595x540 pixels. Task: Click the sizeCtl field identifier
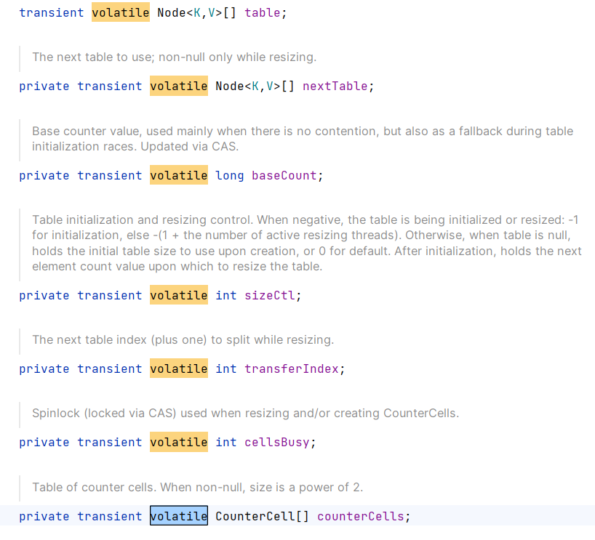(273, 295)
